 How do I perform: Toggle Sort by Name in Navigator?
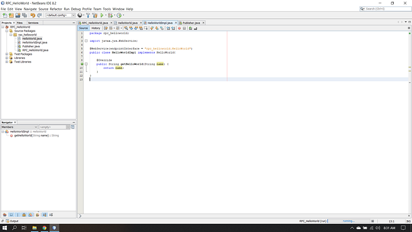pos(44,215)
